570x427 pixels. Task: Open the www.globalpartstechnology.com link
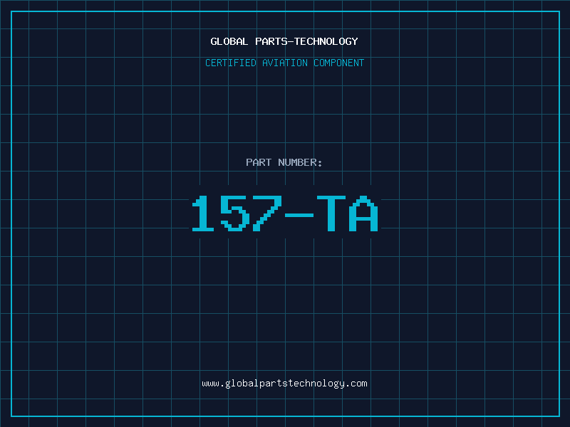[284, 384]
